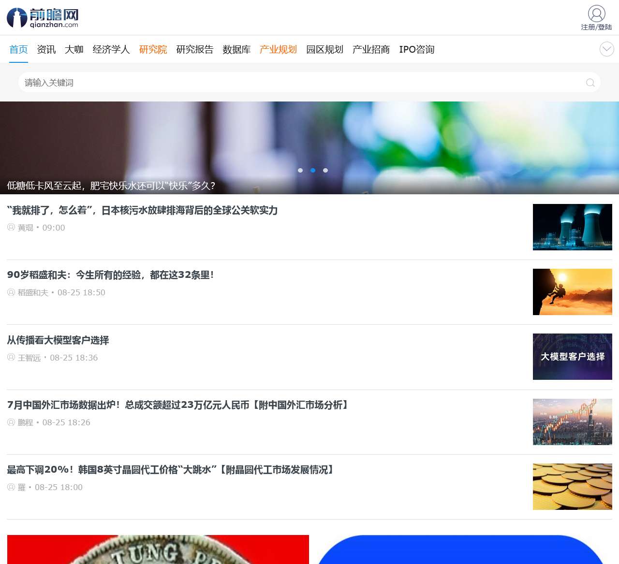
Task: Open the stock chart cityscape thumbnail
Action: tap(572, 422)
